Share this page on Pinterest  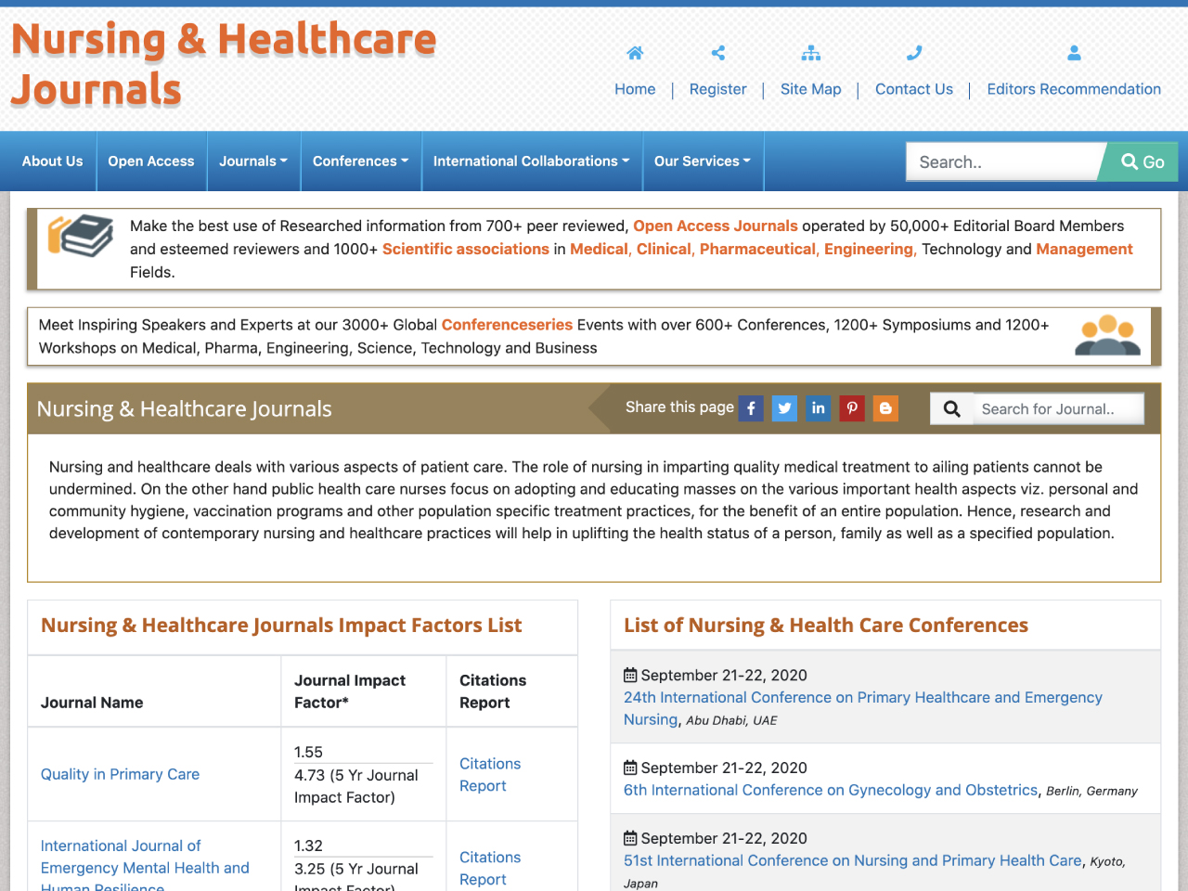pos(852,408)
